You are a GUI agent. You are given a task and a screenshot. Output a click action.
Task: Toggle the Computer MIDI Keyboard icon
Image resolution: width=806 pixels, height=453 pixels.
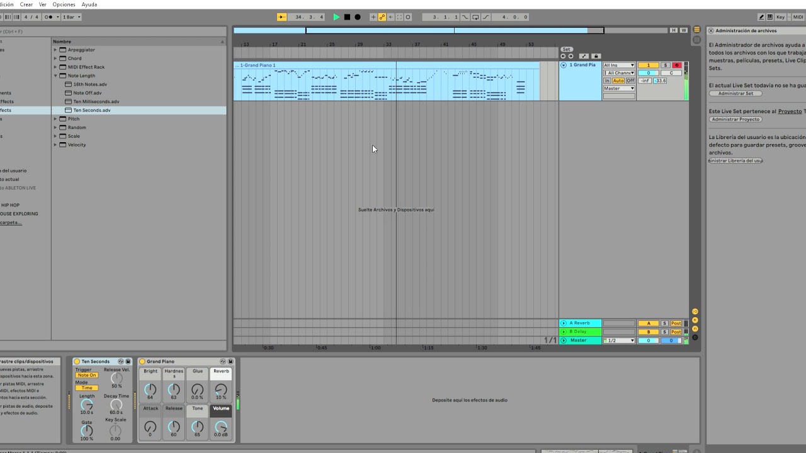point(770,17)
